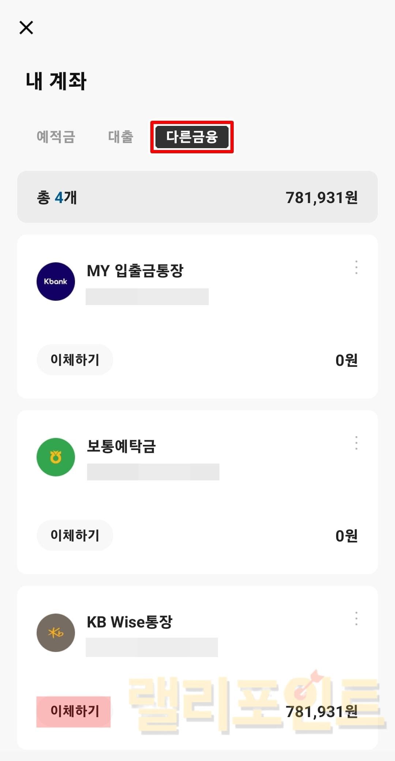Open the MY 입출금통장 account title

tap(135, 271)
